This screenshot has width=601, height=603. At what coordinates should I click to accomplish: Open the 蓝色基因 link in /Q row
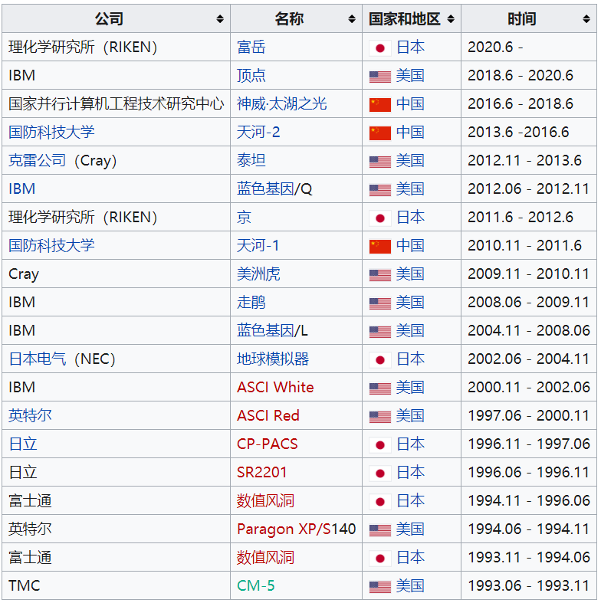point(265,189)
